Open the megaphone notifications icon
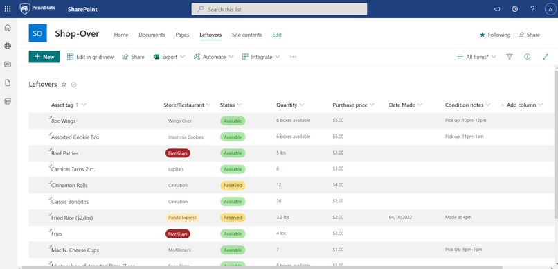This screenshot has width=558, height=269. tap(497, 9)
